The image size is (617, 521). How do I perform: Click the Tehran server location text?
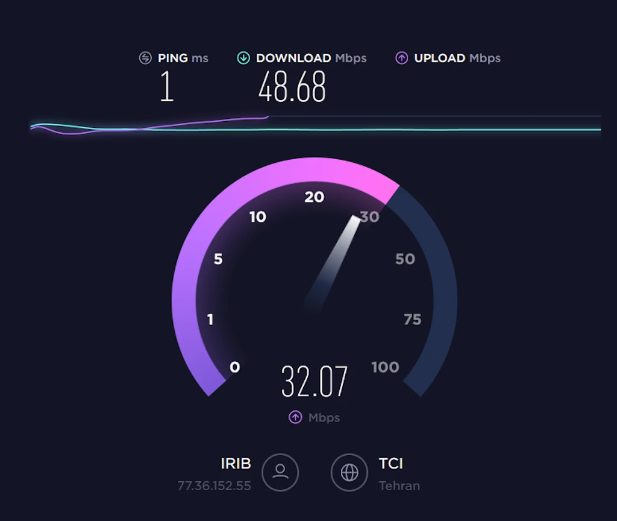(399, 486)
